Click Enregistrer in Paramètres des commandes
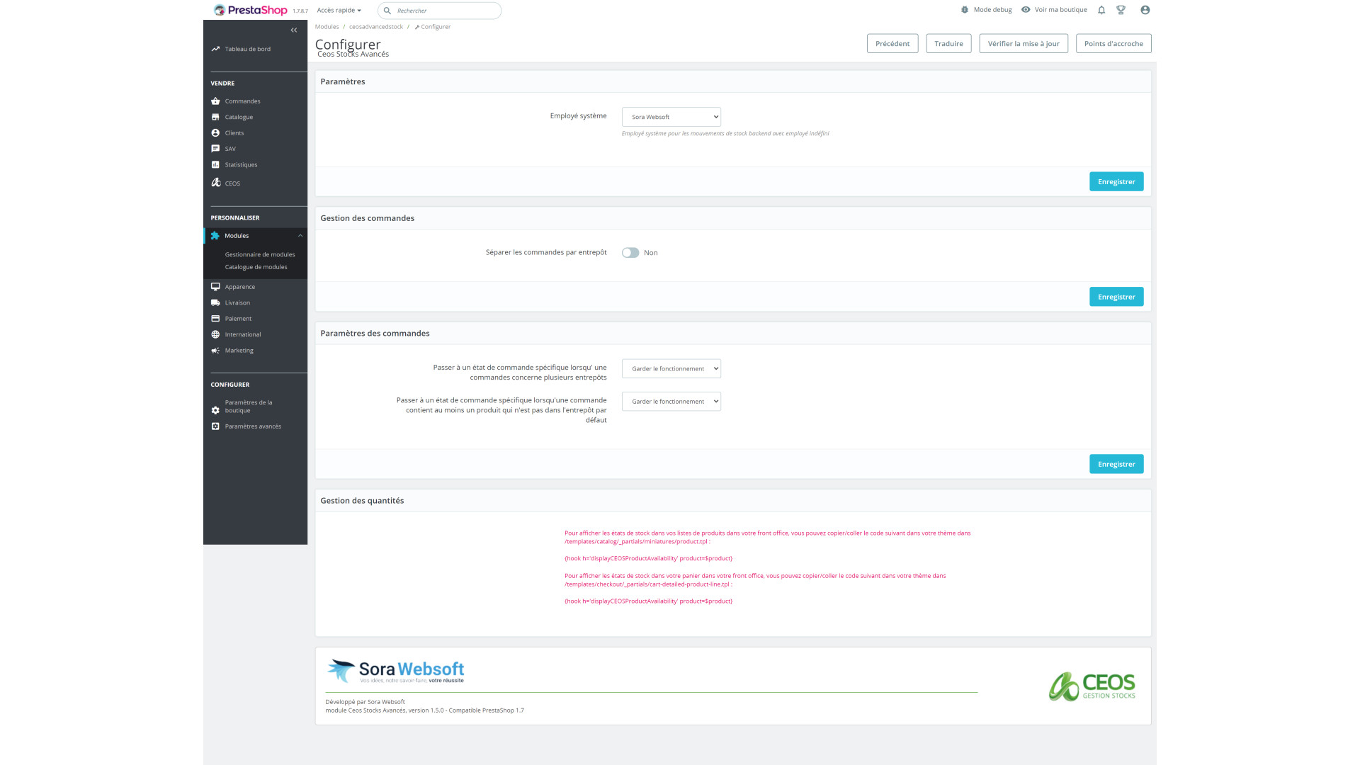The width and height of the screenshot is (1360, 765). (1116, 464)
